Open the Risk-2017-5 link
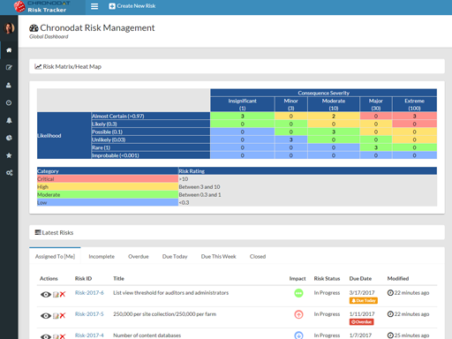Viewport: 452px width, 339px height. [x=89, y=314]
